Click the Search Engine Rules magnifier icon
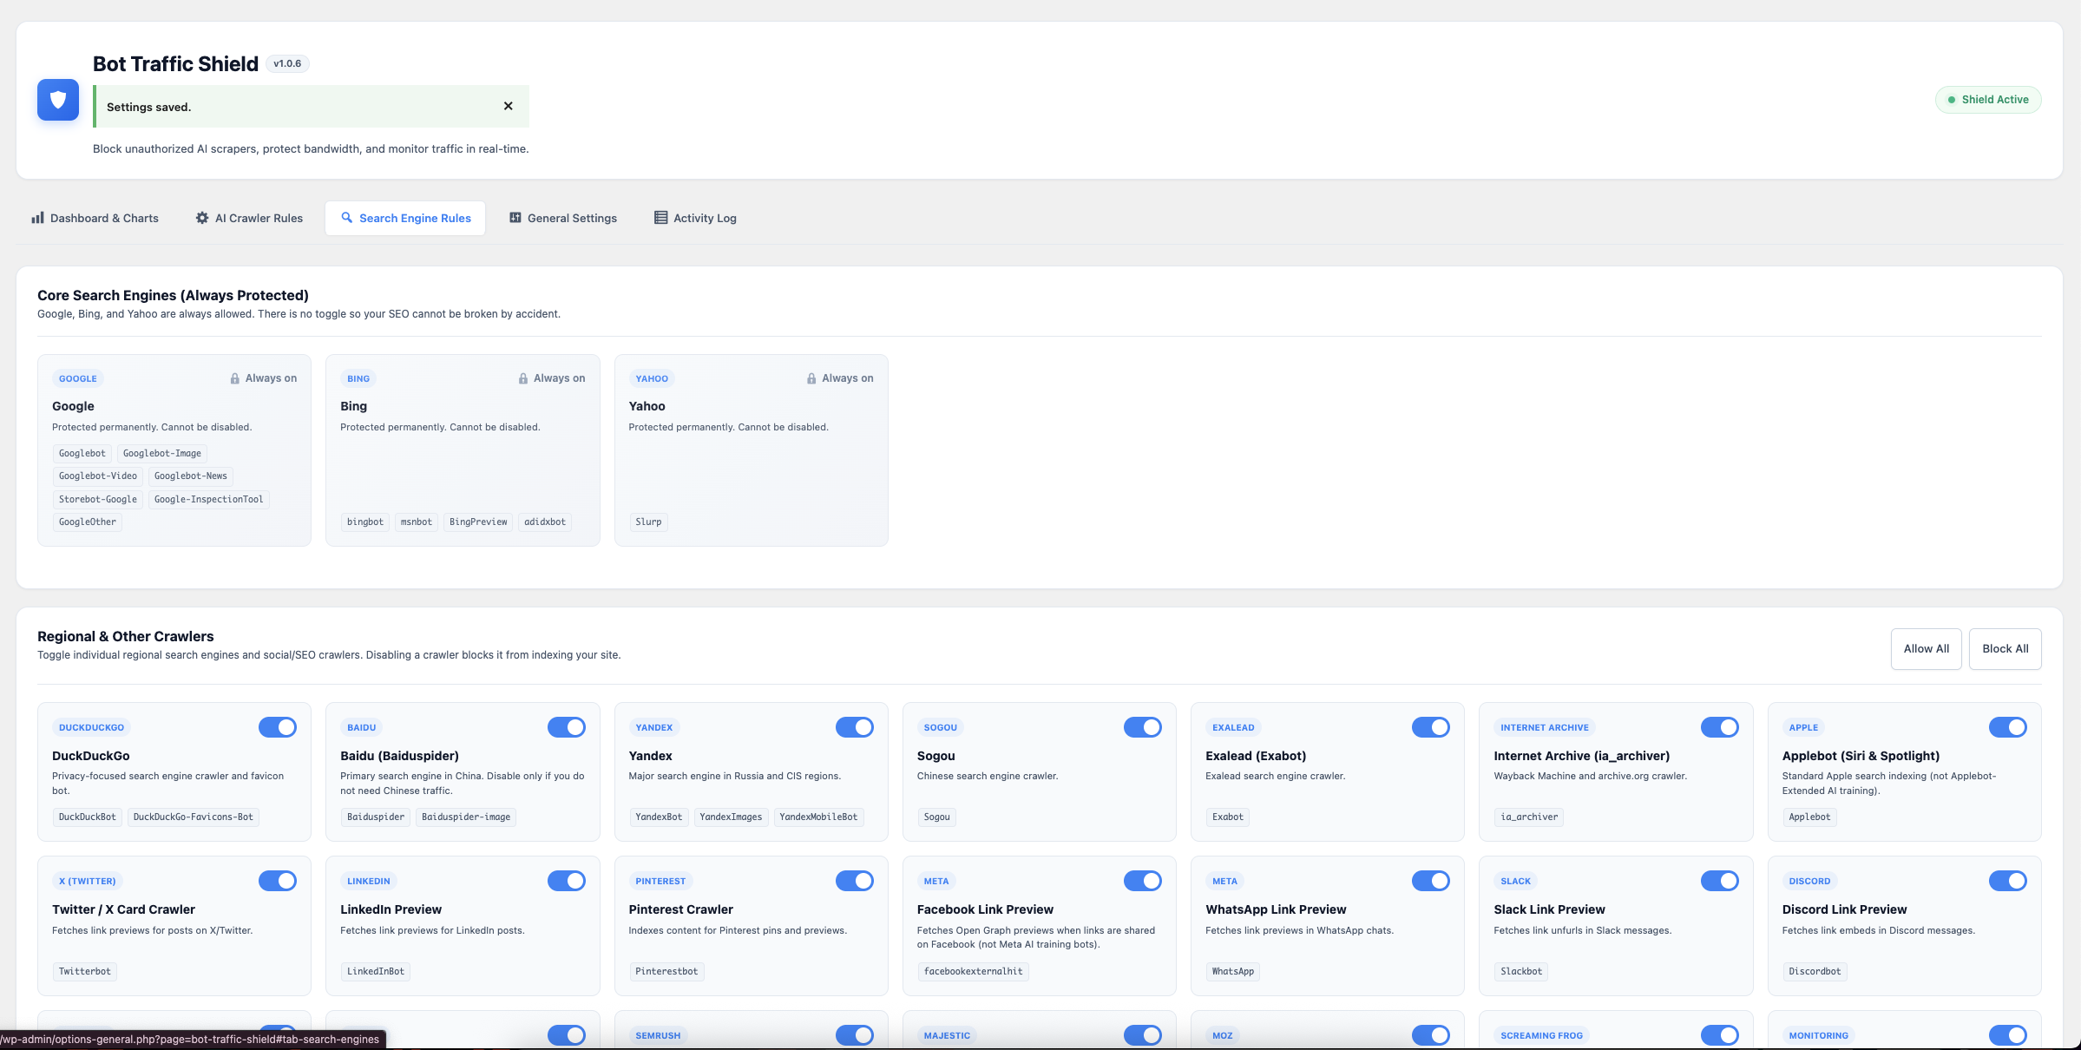2081x1050 pixels. 347,218
